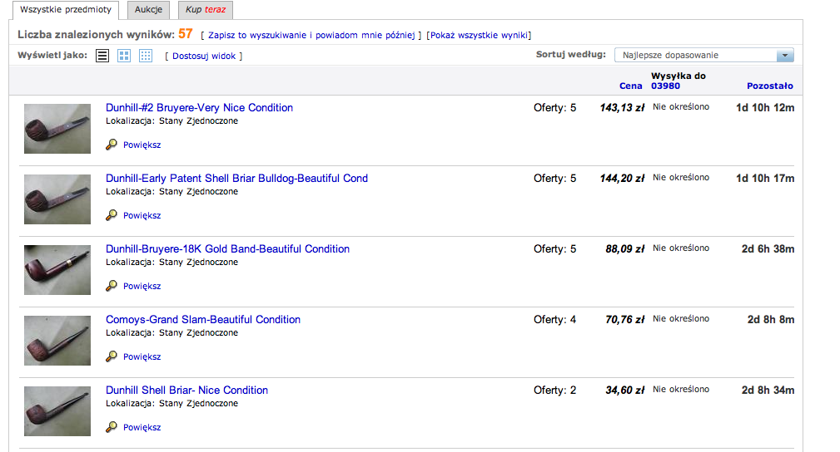
Task: Click time remaining 2d 6h 38m
Action: [x=768, y=248]
